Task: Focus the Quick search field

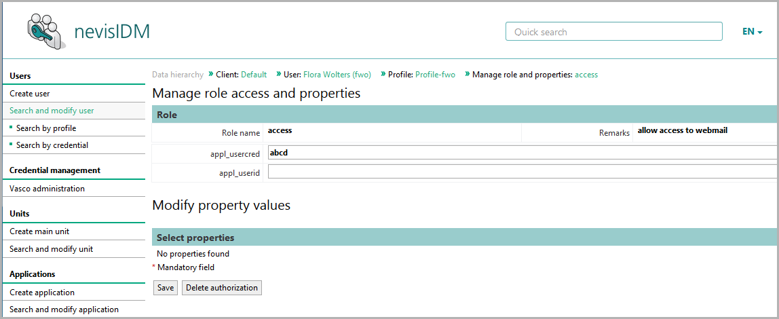Action: click(613, 31)
